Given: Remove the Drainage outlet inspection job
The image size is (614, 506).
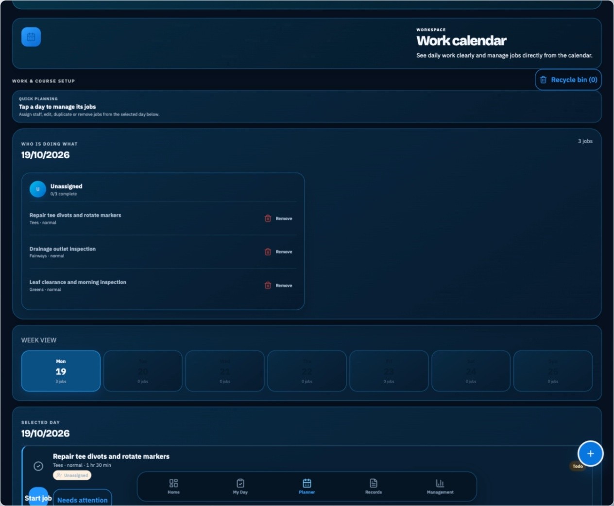Looking at the screenshot, I should pos(278,252).
